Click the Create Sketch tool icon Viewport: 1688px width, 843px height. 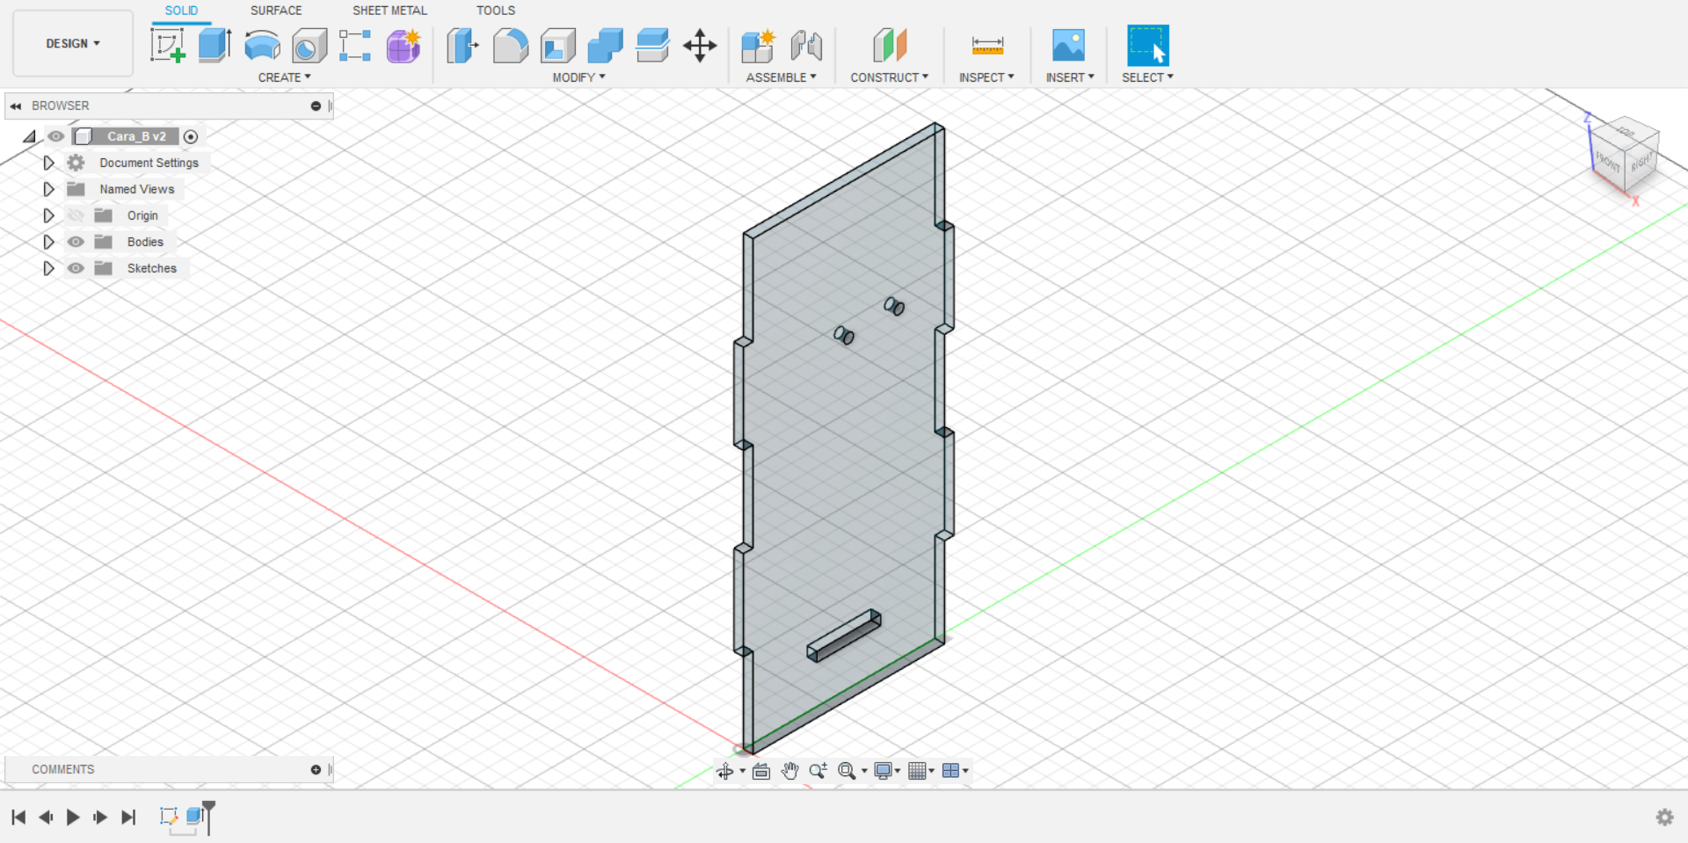(168, 45)
